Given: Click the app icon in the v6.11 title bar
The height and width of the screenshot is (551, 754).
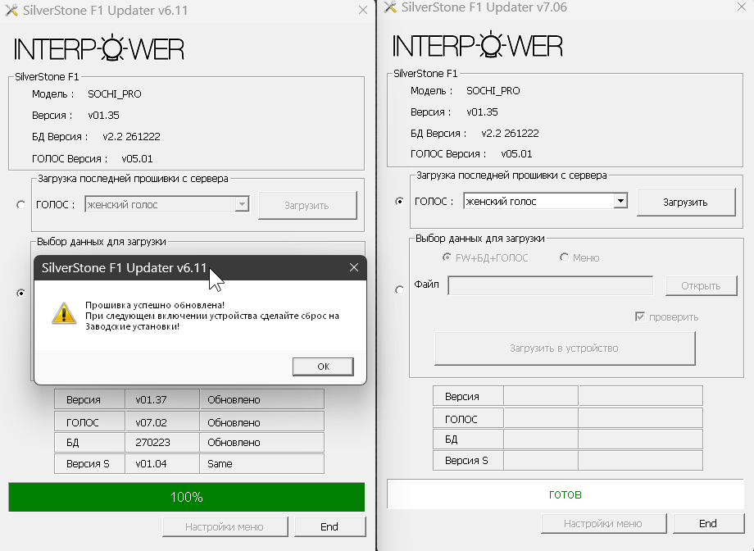Looking at the screenshot, I should (11, 10).
